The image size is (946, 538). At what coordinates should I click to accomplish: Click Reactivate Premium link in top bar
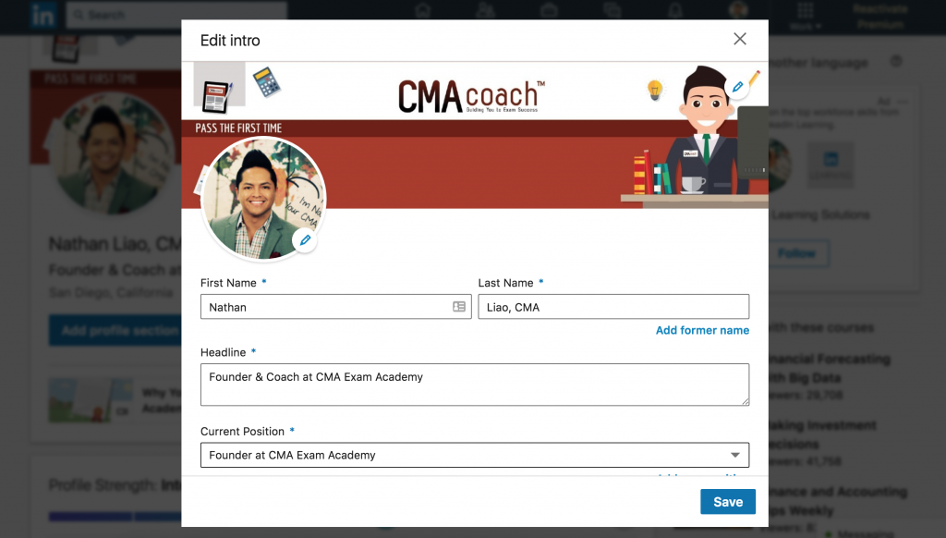(879, 17)
